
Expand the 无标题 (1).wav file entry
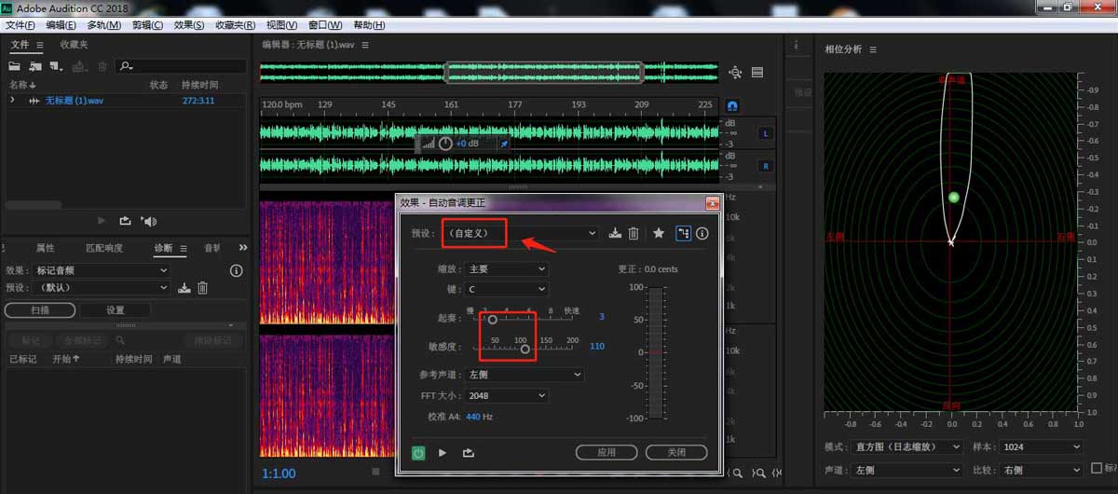pyautogui.click(x=12, y=100)
